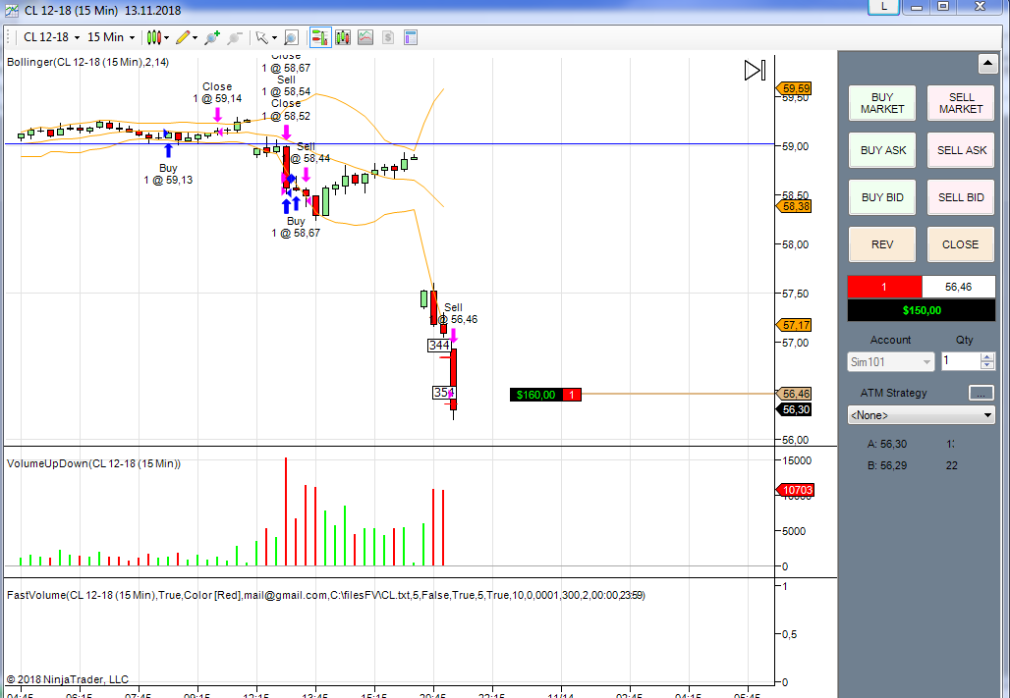
Task: Click the red position size 1 box
Action: click(x=884, y=287)
